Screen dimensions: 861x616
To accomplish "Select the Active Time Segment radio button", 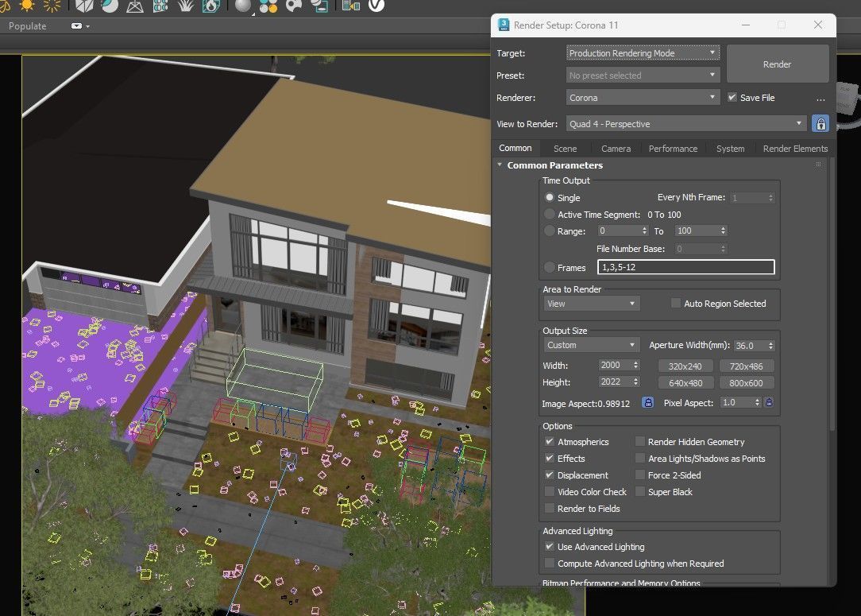I will pos(549,214).
